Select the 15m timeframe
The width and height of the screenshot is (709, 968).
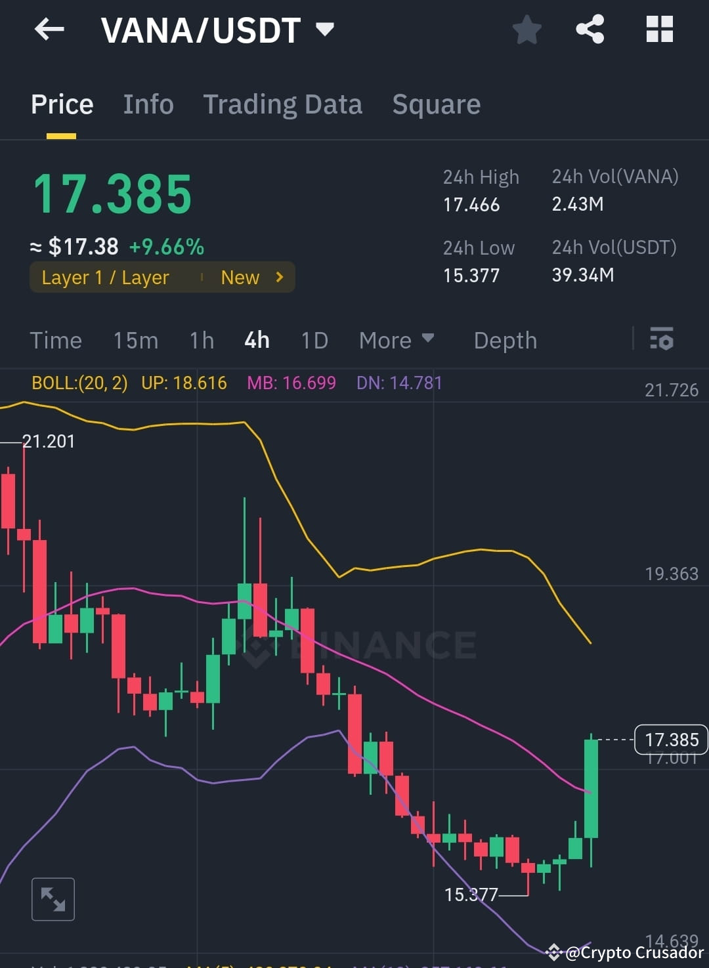click(x=135, y=340)
